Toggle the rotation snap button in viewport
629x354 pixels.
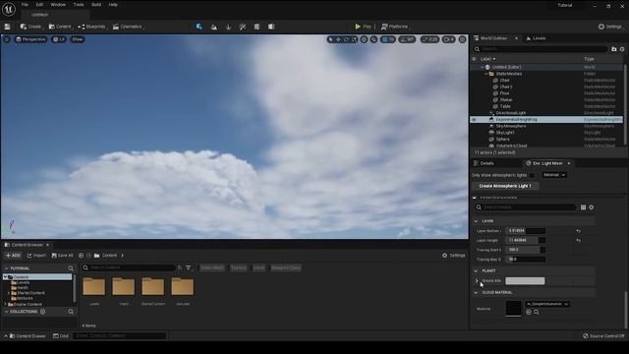(x=408, y=39)
